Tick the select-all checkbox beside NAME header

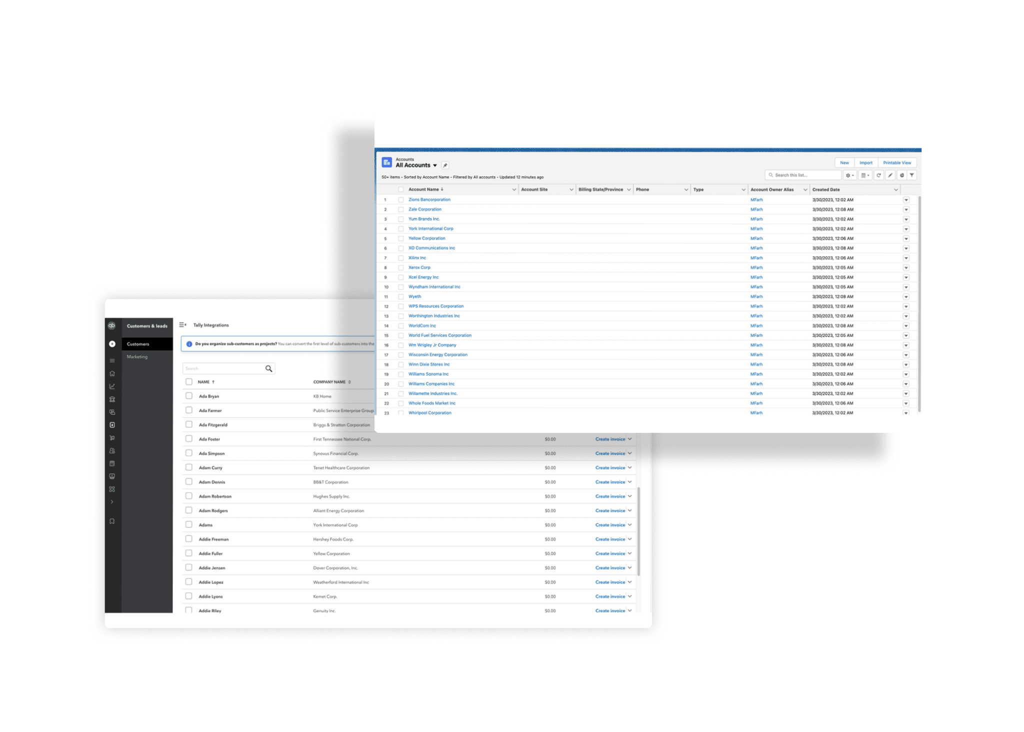(189, 382)
